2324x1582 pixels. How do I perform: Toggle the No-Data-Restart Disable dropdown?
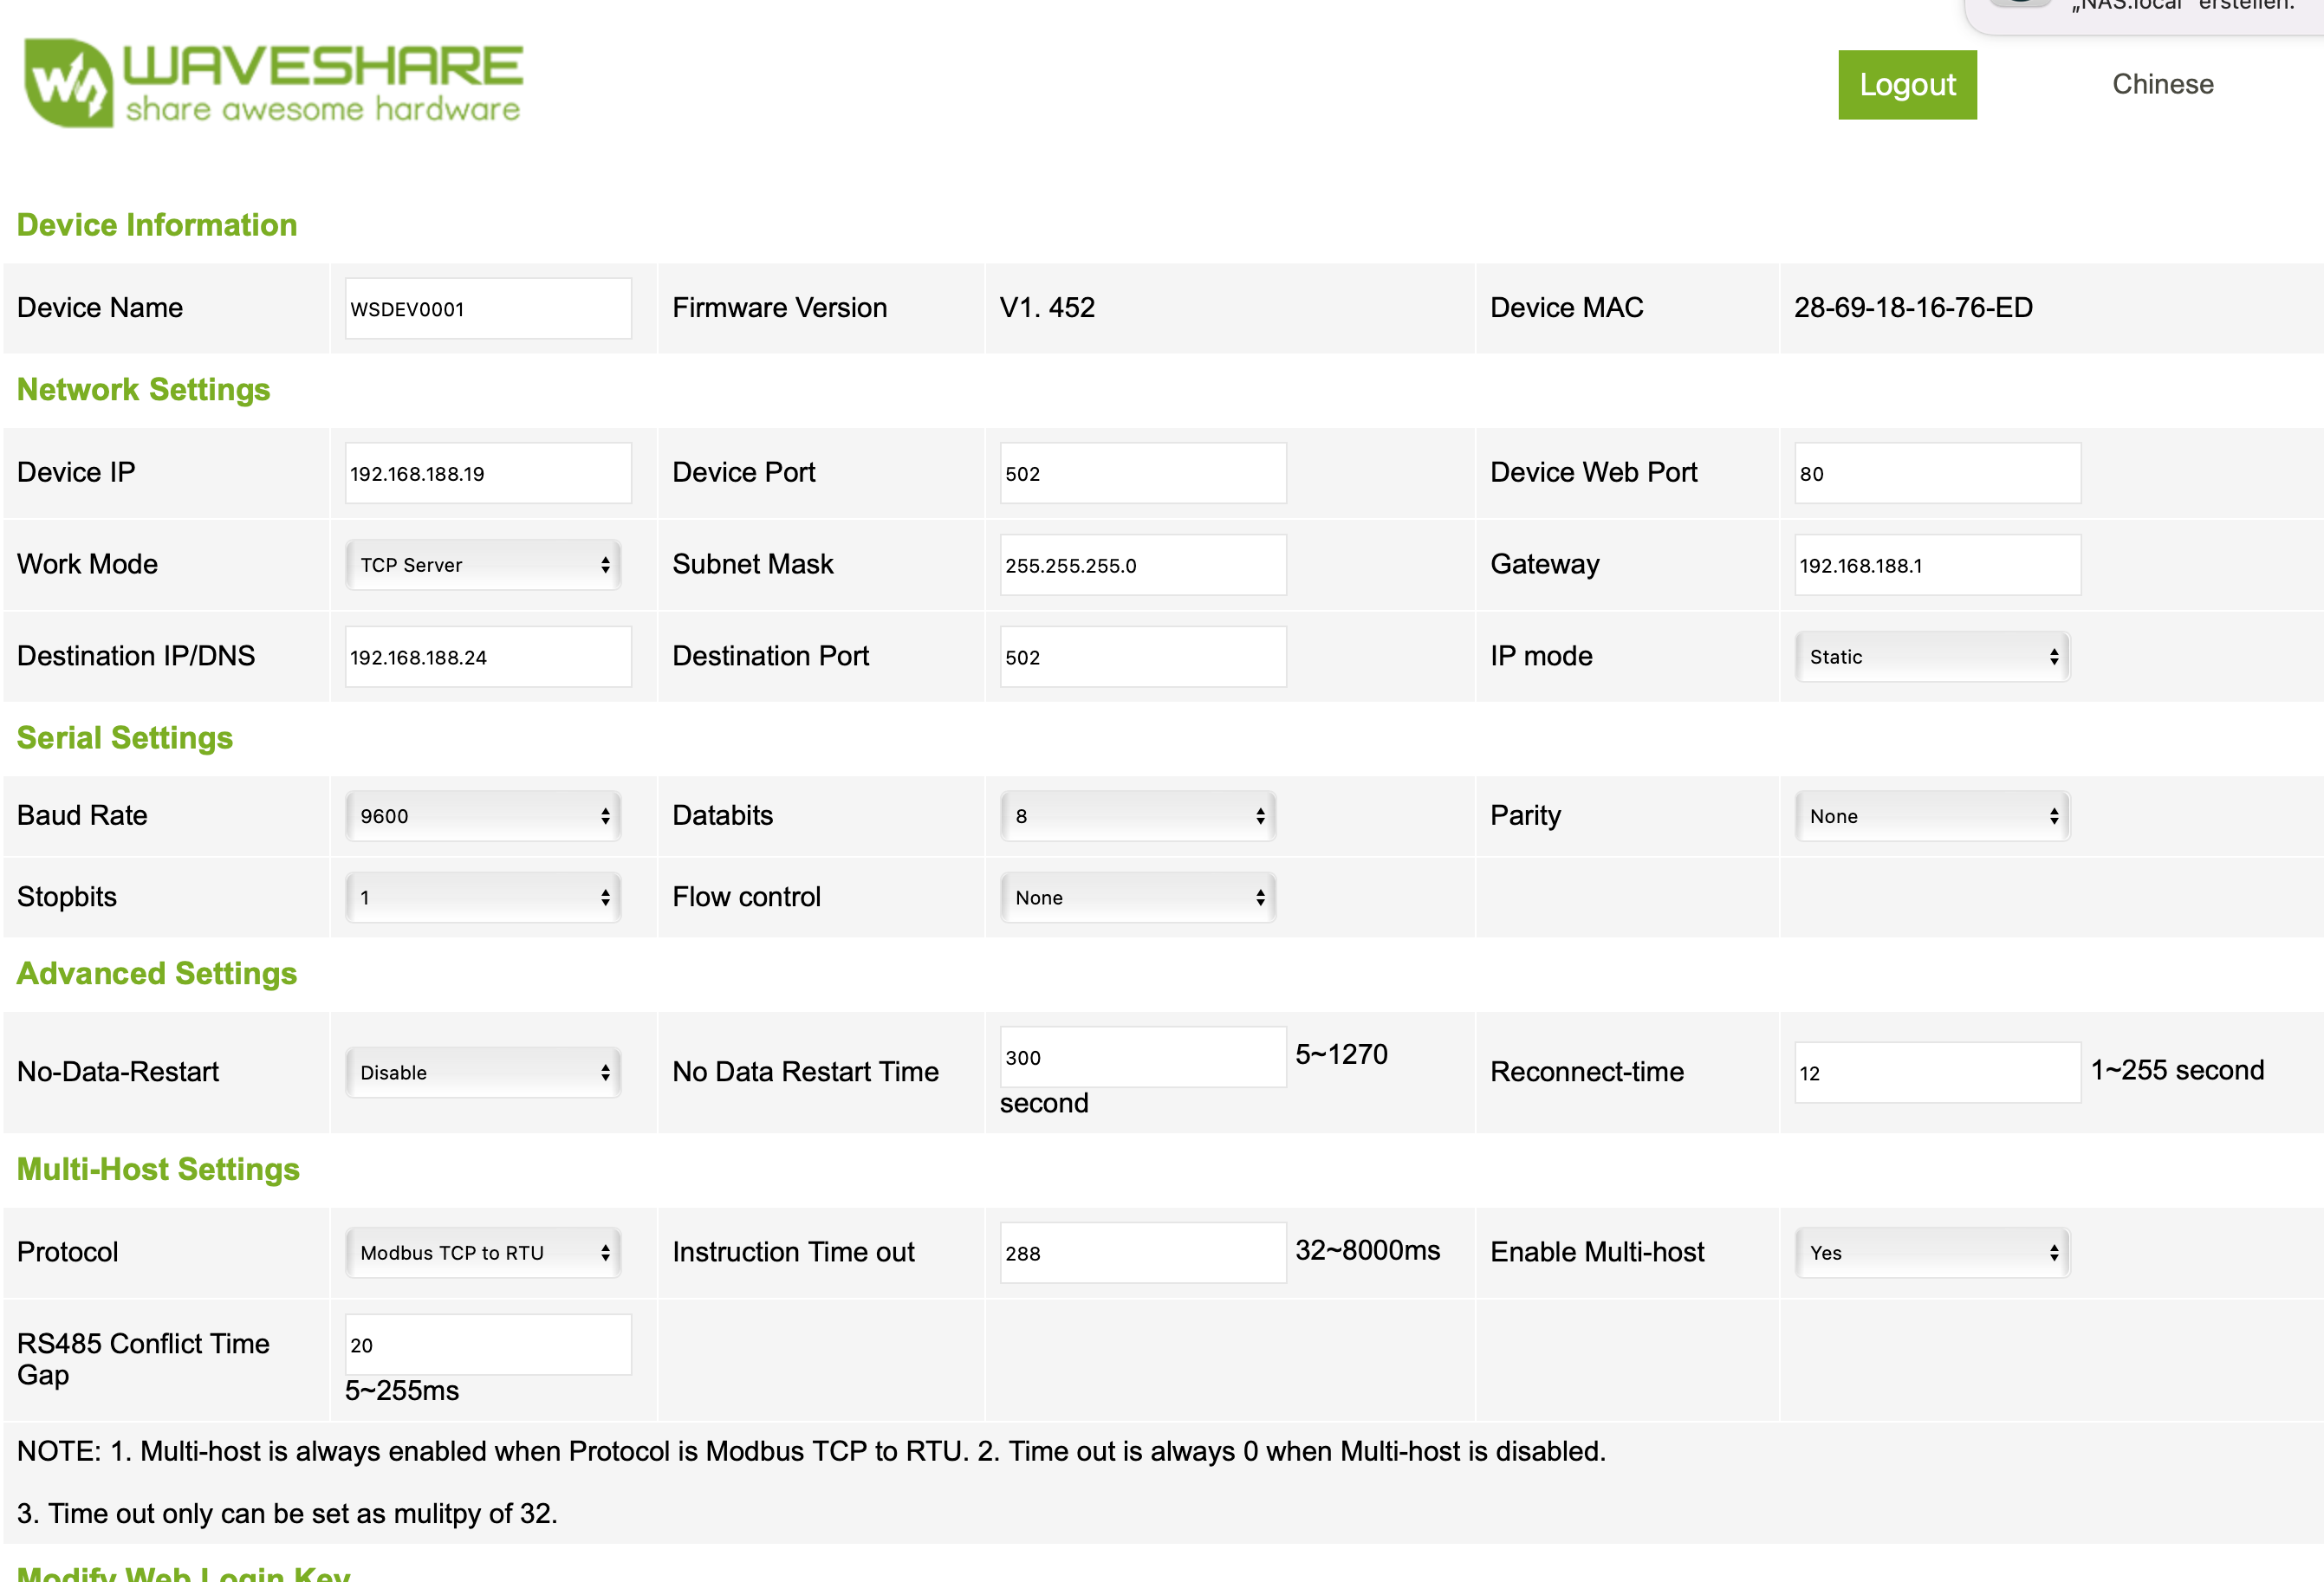[483, 1072]
